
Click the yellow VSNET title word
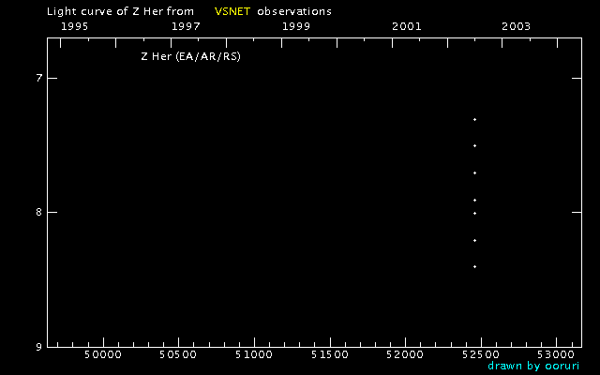click(x=232, y=11)
